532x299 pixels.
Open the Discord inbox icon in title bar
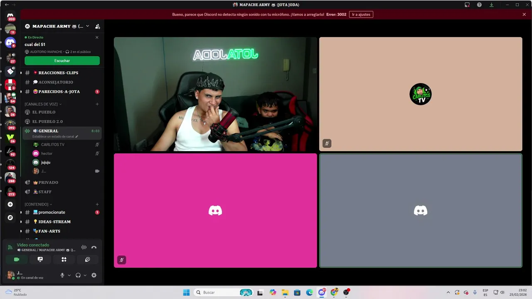point(467,5)
